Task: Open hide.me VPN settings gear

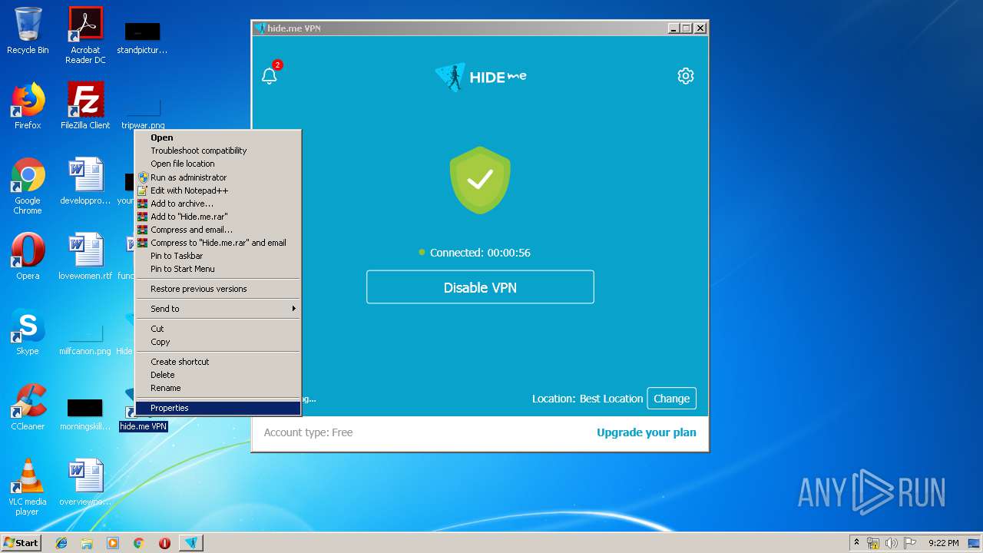Action: tap(686, 75)
